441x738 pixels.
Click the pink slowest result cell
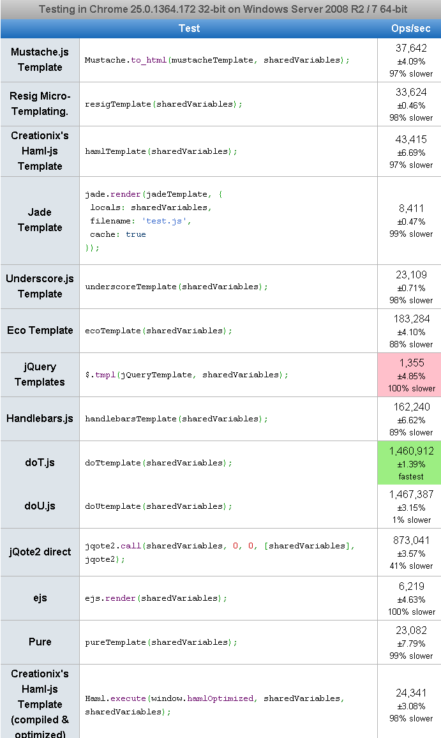click(x=410, y=375)
